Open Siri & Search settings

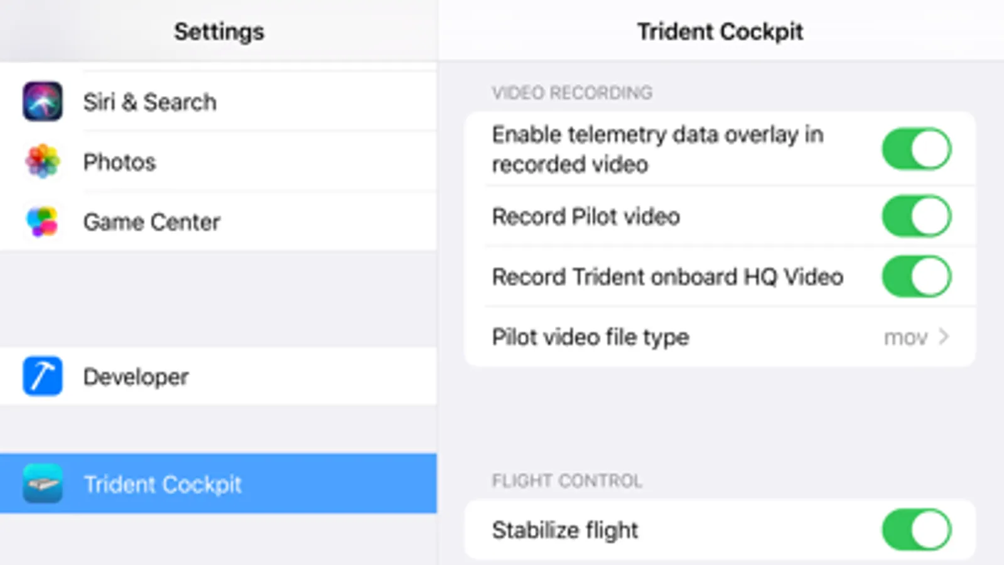[x=149, y=102]
